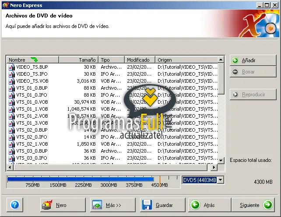Open the help question mark button

(15, 205)
